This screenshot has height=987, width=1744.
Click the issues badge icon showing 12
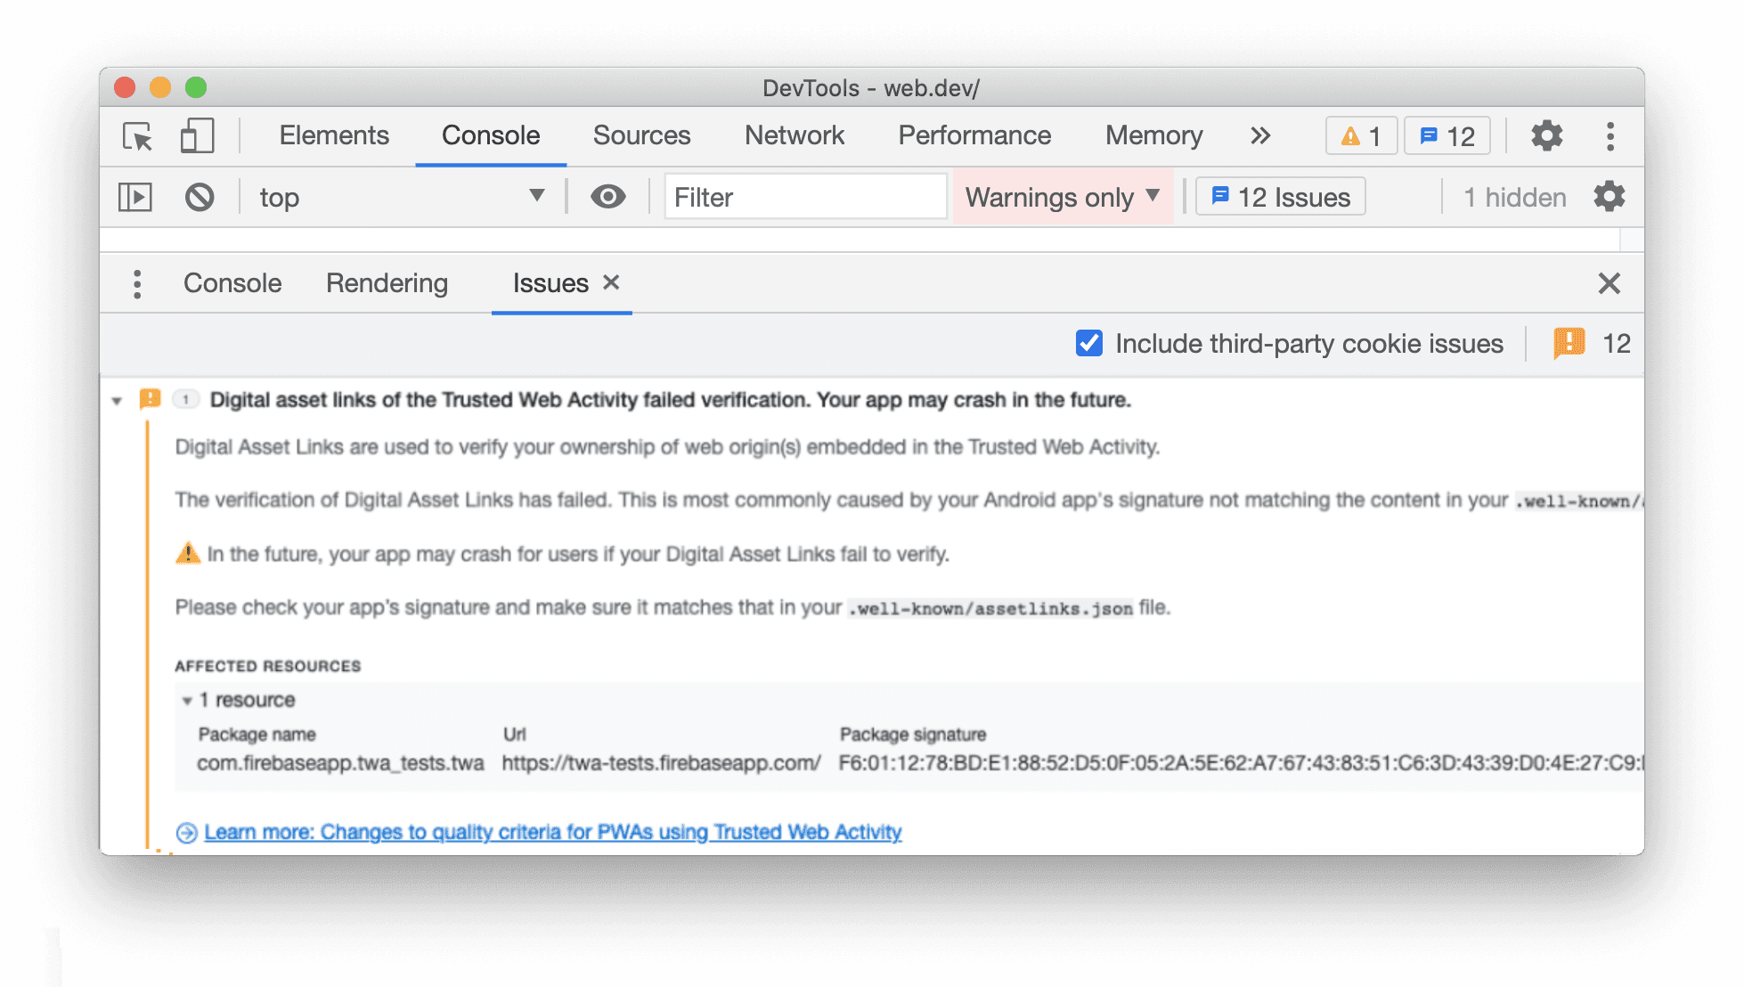tap(1455, 135)
